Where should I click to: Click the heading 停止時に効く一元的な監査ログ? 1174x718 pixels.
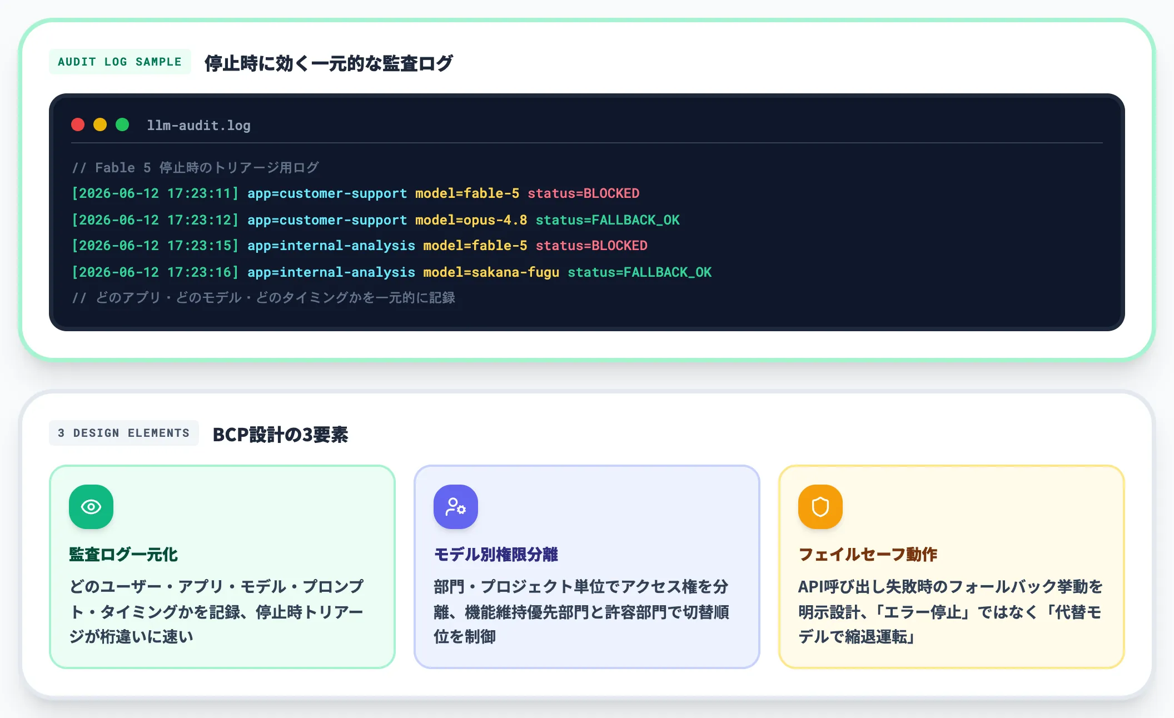pos(329,63)
